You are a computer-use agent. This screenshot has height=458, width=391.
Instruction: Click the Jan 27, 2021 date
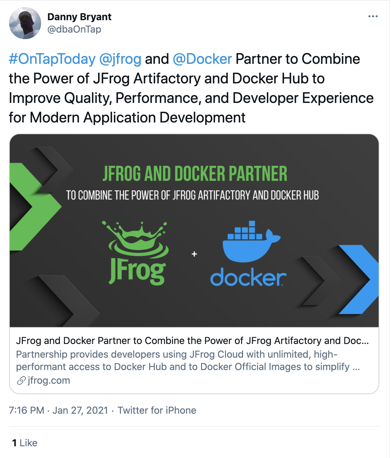click(80, 410)
